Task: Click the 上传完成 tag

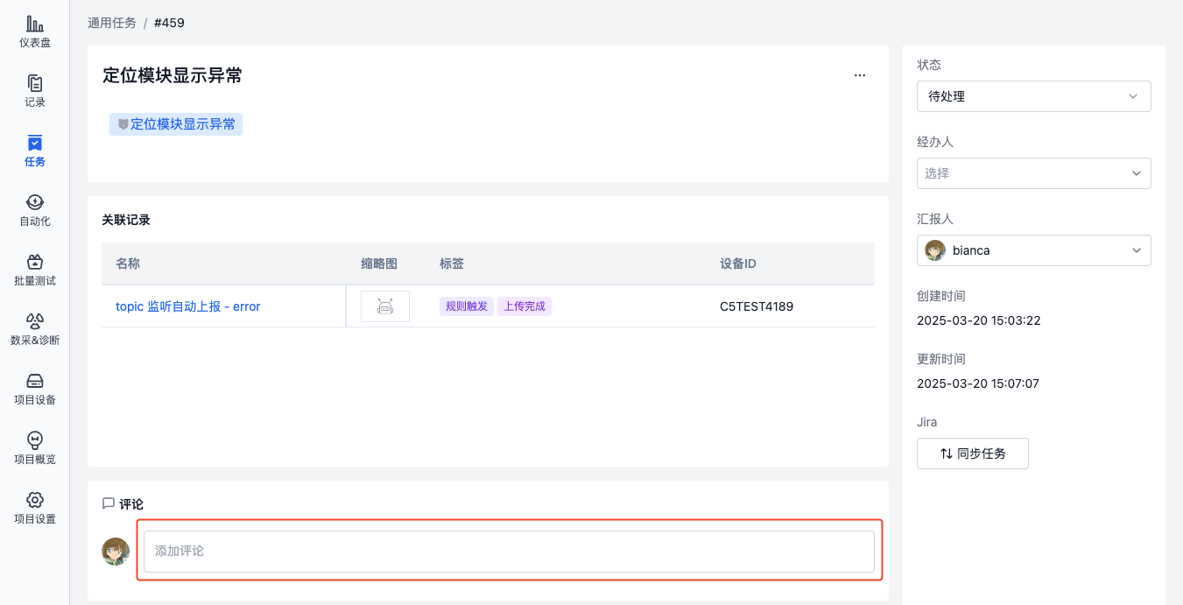Action: 525,306
